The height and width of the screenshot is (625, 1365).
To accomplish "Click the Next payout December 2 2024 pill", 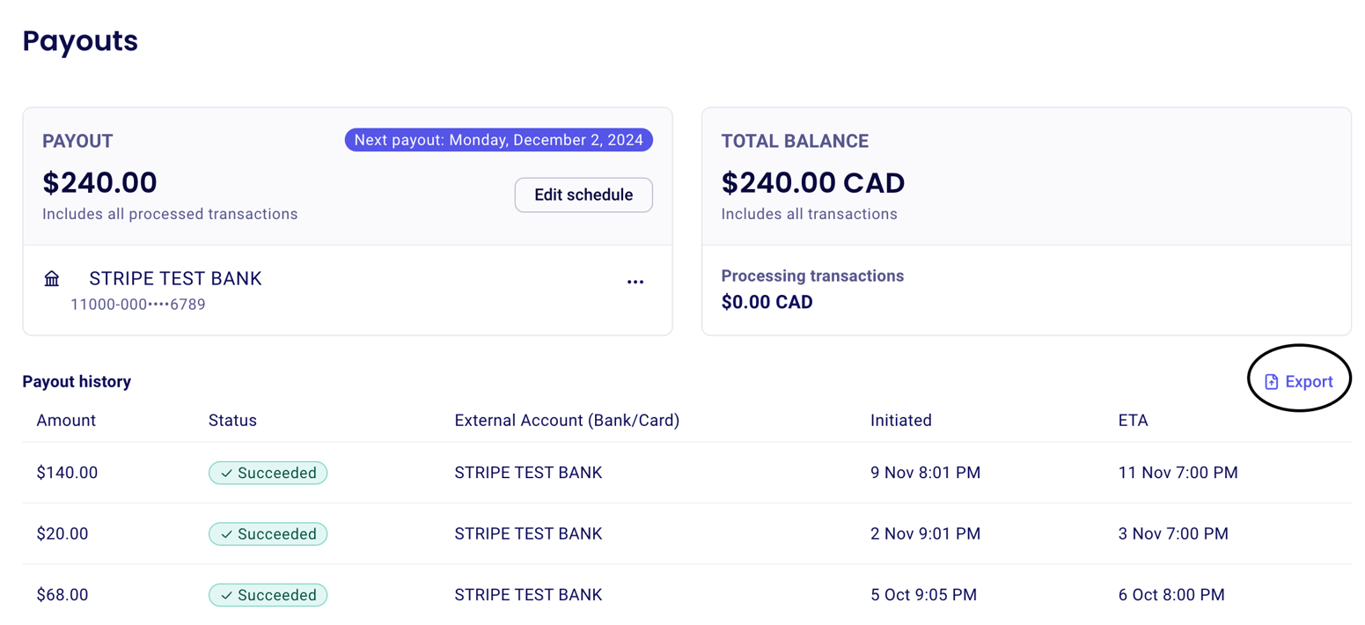I will click(498, 139).
